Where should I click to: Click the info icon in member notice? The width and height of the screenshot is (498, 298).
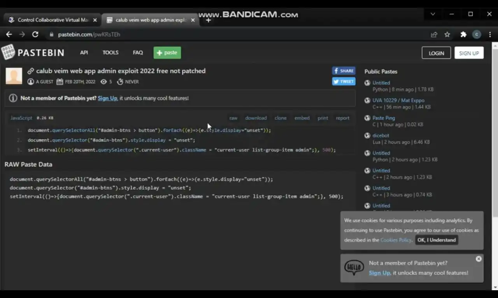click(x=13, y=98)
